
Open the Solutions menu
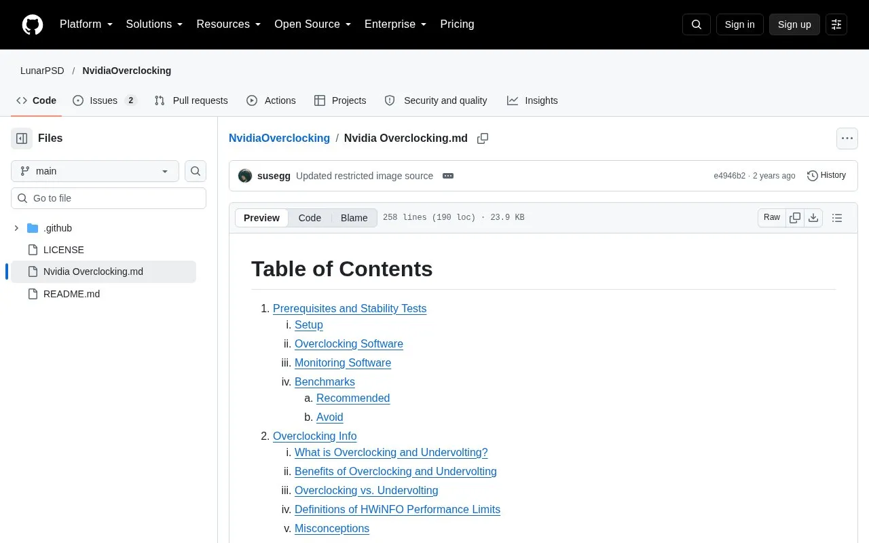pos(155,24)
